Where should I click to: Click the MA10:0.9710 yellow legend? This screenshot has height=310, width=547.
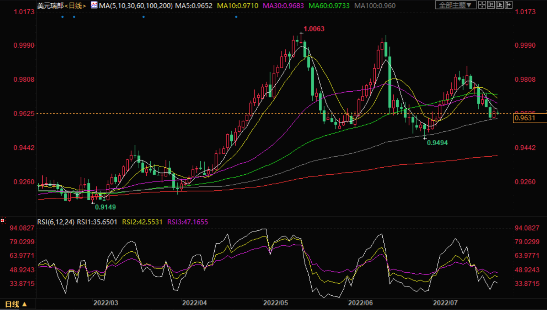pyautogui.click(x=237, y=6)
